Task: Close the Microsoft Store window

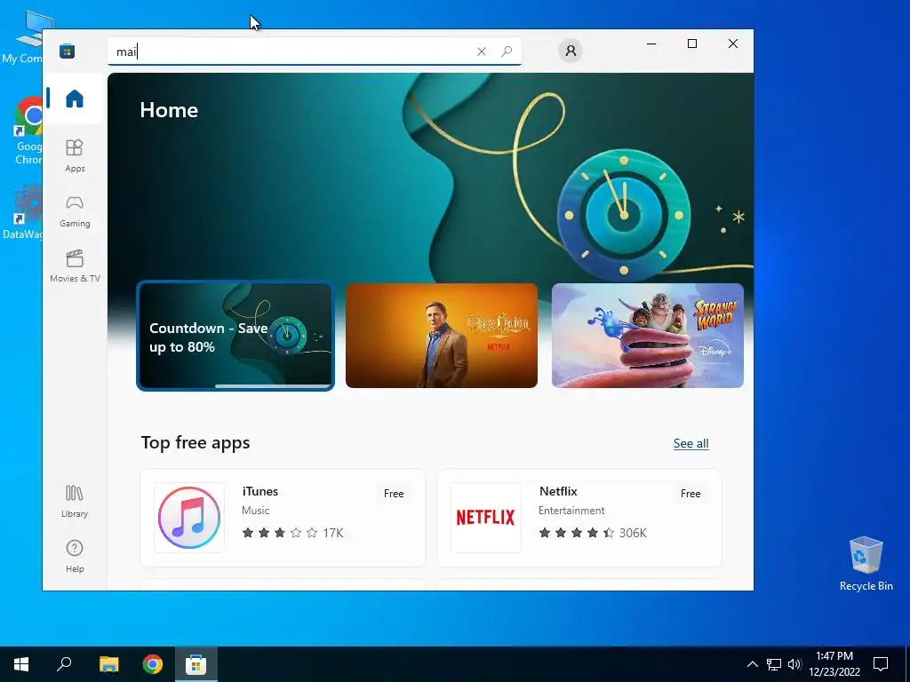Action: click(733, 44)
